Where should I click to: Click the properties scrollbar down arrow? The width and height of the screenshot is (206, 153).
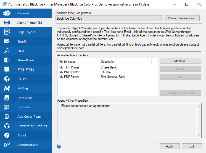[199, 135]
